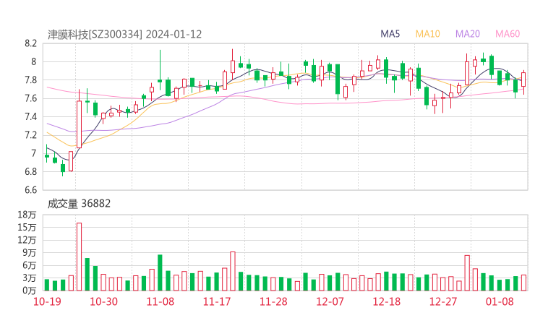
Task: Click the tall green volume bar at 11-08
Action: [x=160, y=272]
